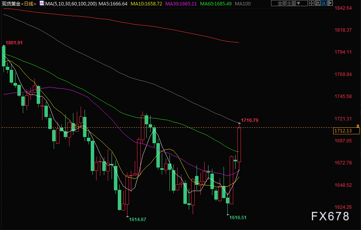This screenshot has height=230, width=361.
Task: Open the 全部主题 dropdown
Action: [289, 3]
